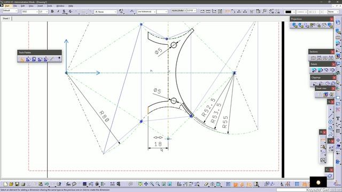Close the Projections toolbar
This screenshot has width=342, height=192.
coord(331,19)
